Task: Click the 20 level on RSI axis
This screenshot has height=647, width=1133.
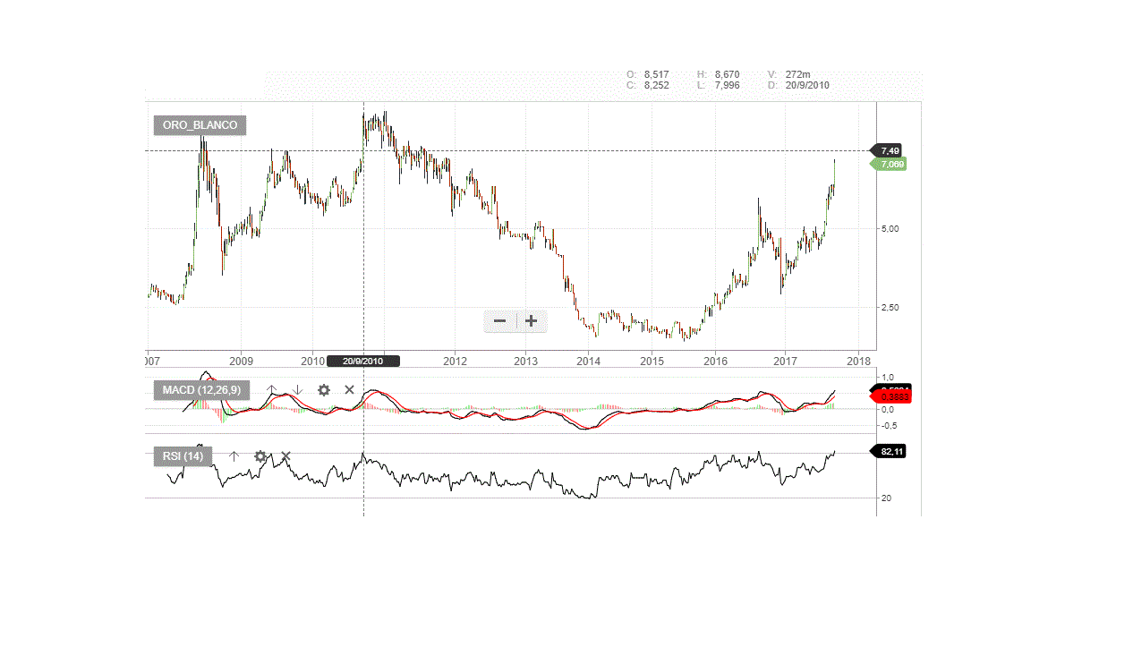Action: (x=888, y=498)
